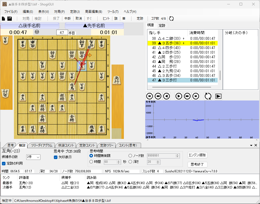Click the 桂馬 knight on rank five
The height and width of the screenshot is (204, 260).
pyautogui.click(x=72, y=87)
